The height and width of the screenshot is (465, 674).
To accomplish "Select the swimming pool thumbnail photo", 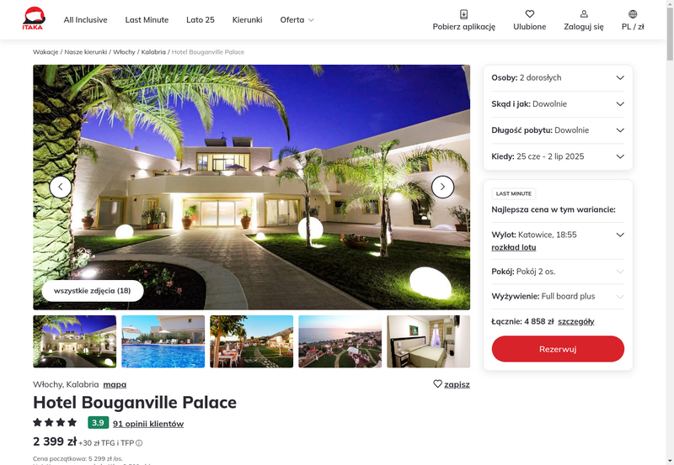I will 163,341.
